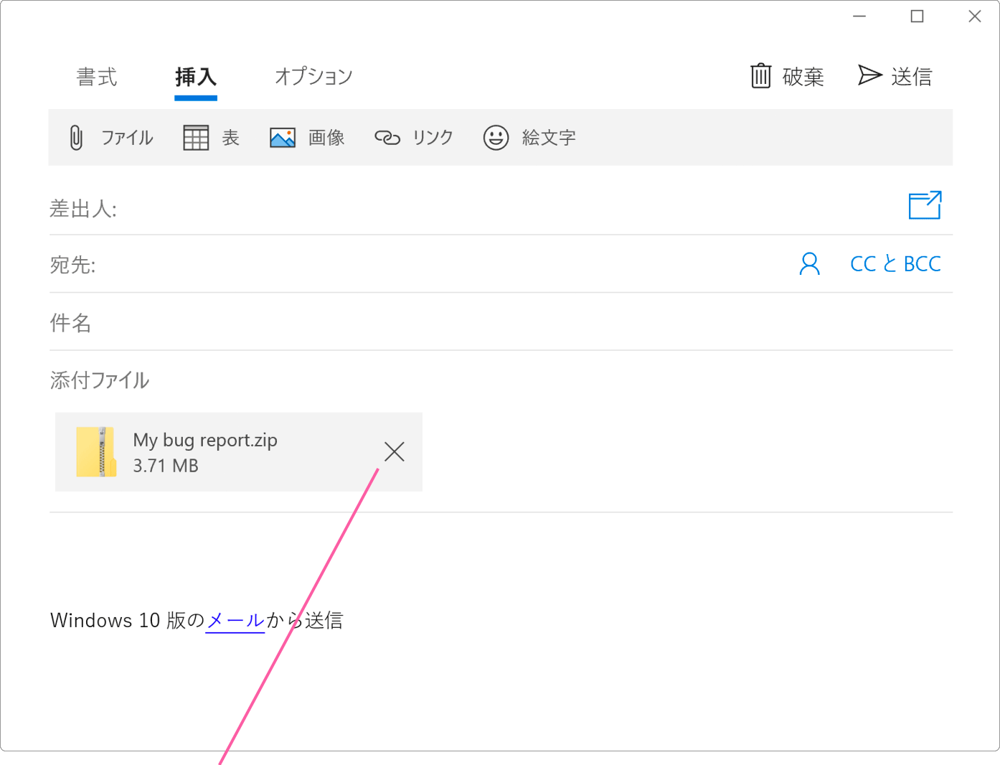Show CC と BCC fields

tap(895, 264)
